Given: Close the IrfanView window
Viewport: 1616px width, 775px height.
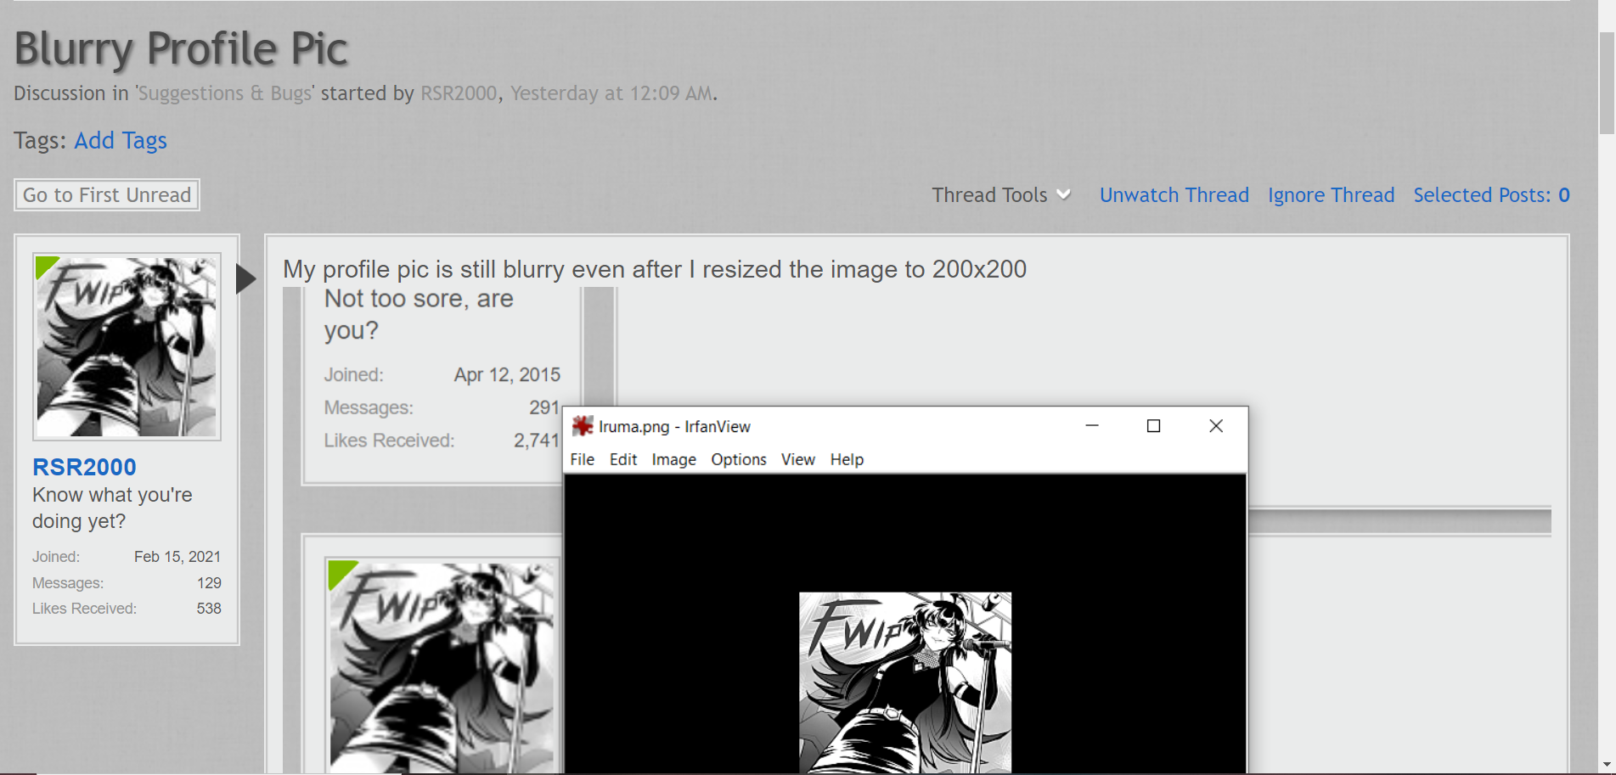Looking at the screenshot, I should (x=1216, y=426).
